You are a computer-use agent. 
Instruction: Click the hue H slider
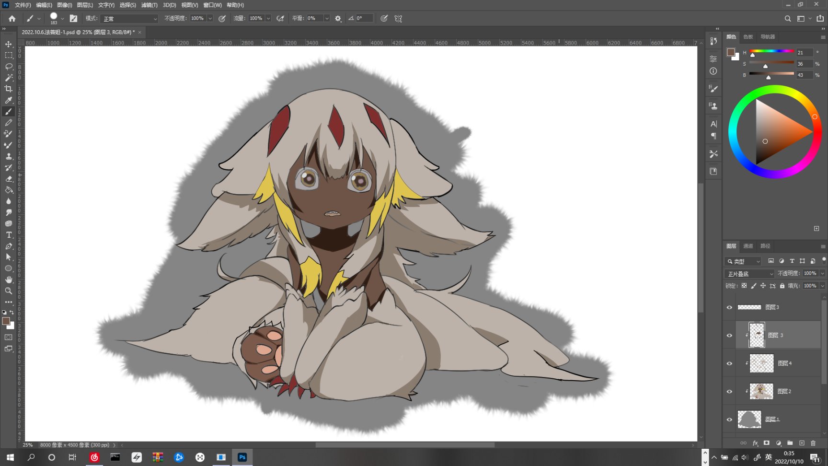coord(771,51)
